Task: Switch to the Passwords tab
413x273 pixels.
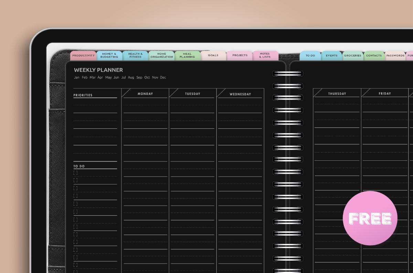Action: click(395, 56)
